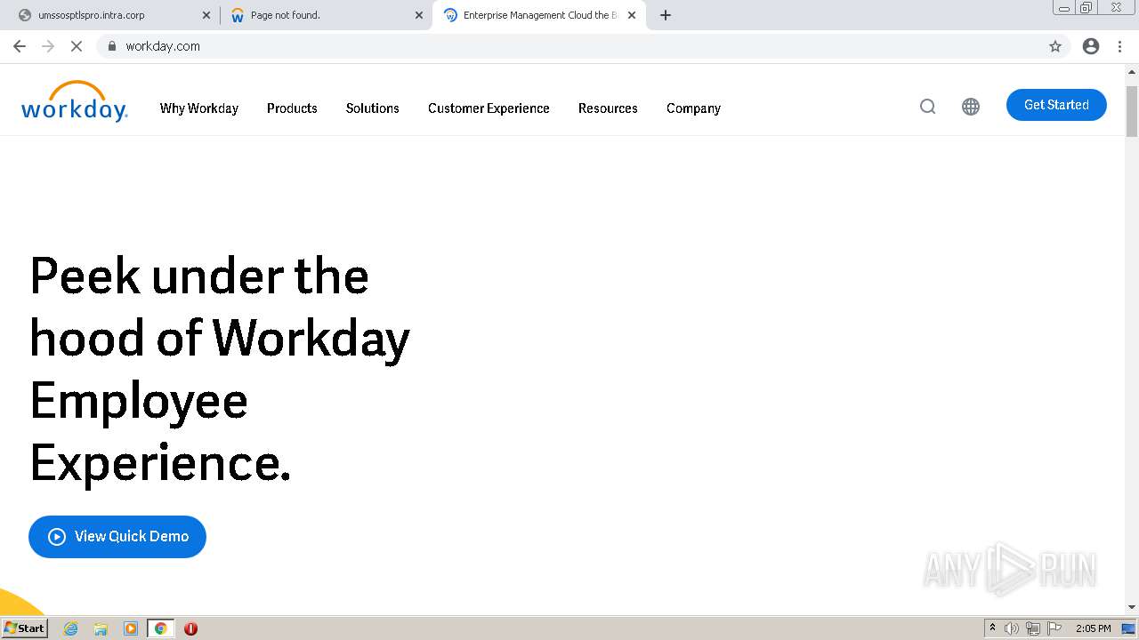The image size is (1139, 640).
Task: Open the Chrome profile avatar icon
Action: [1091, 46]
